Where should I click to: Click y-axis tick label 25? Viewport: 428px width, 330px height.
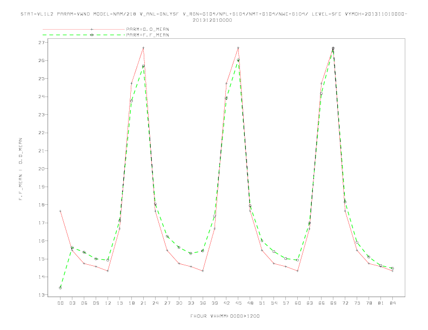click(x=41, y=78)
